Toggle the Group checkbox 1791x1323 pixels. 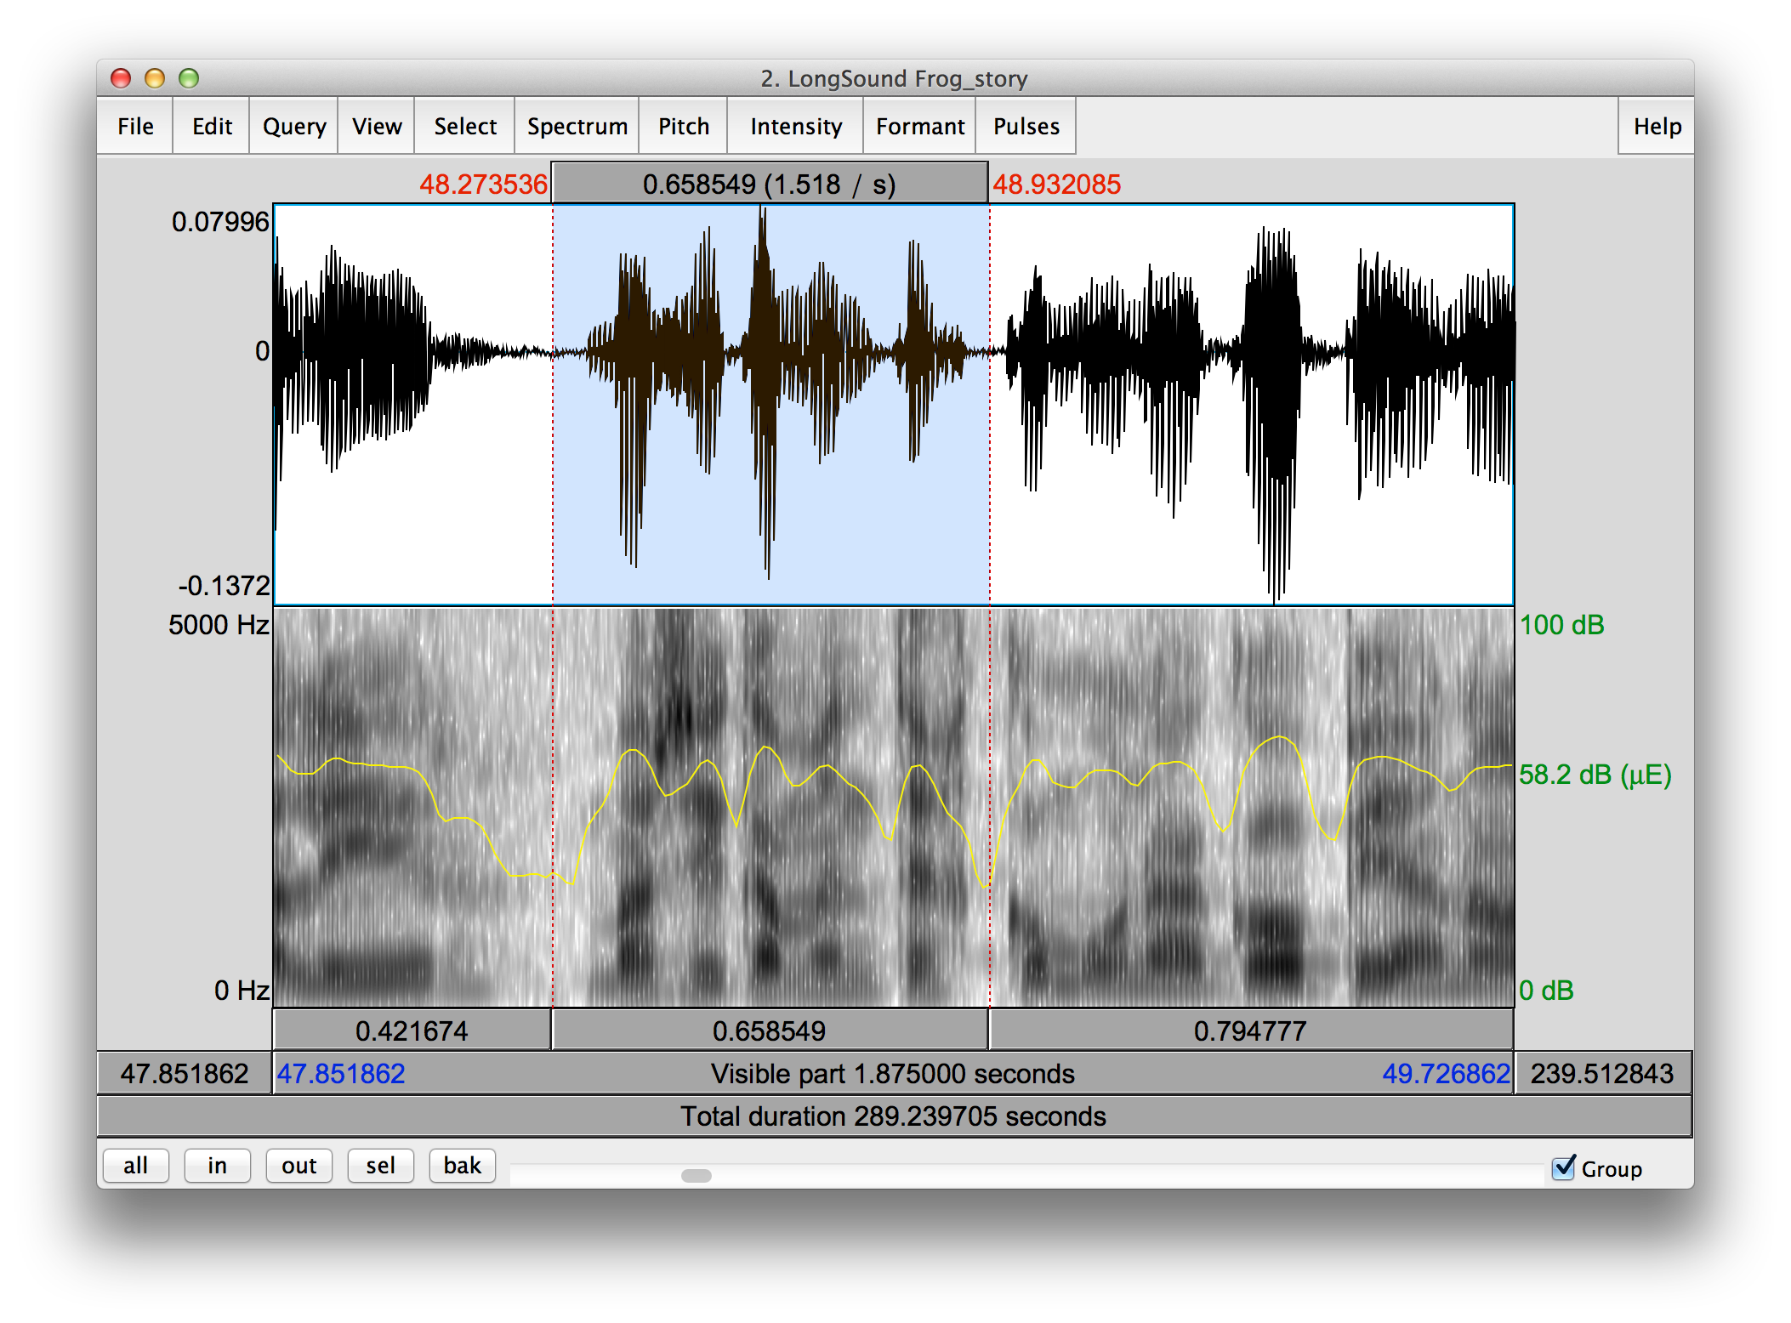click(x=1564, y=1168)
